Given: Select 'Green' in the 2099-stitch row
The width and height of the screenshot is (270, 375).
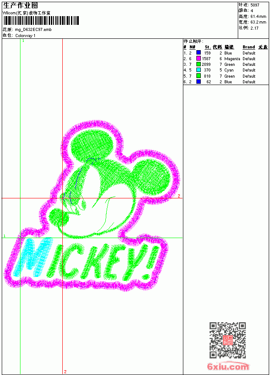Looking at the screenshot, I should pyautogui.click(x=229, y=65).
